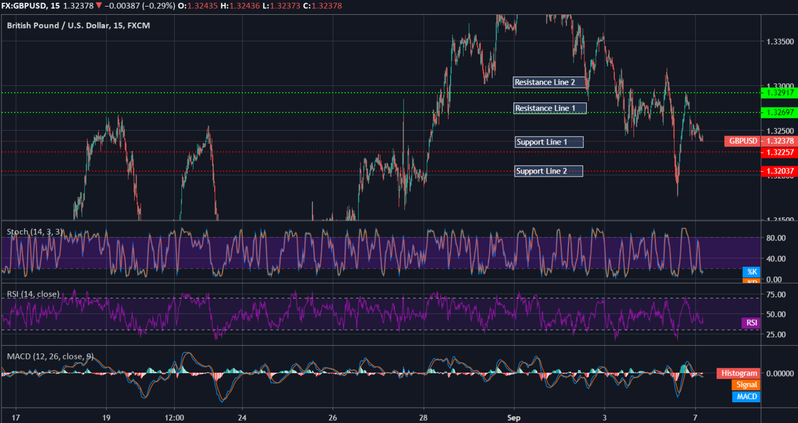The image size is (798, 423).
Task: Click the C:1.32378 close value
Action: [x=322, y=6]
